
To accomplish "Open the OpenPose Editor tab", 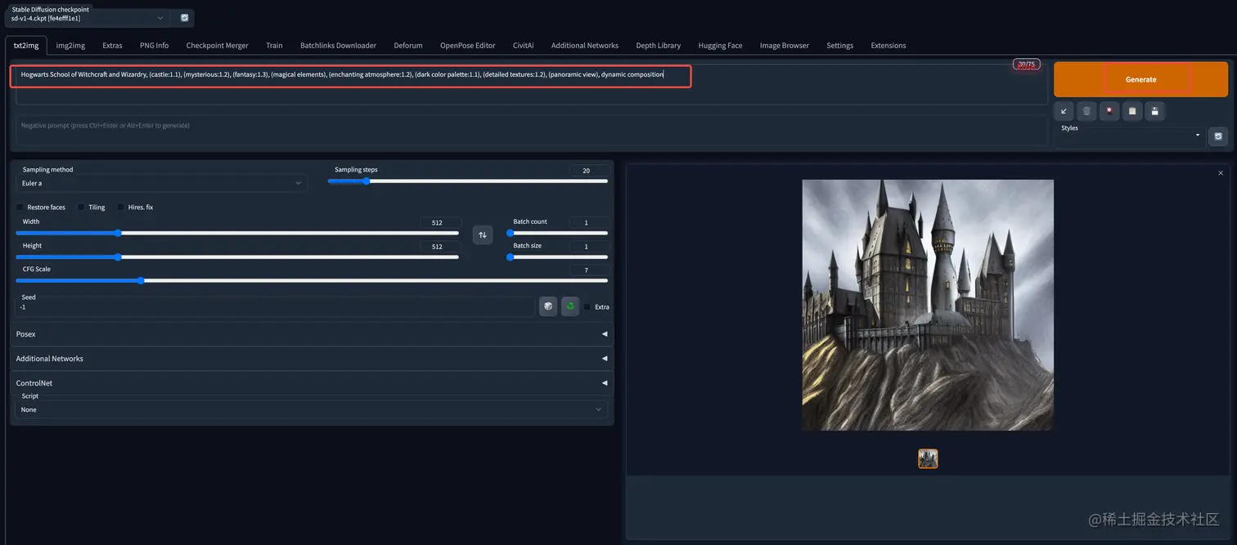I will tap(467, 46).
